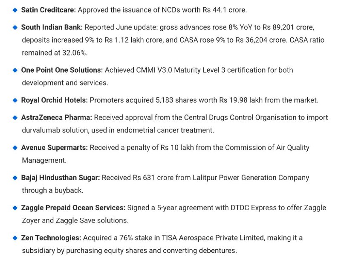Select the Avenue Supermarts heading text

55,148
